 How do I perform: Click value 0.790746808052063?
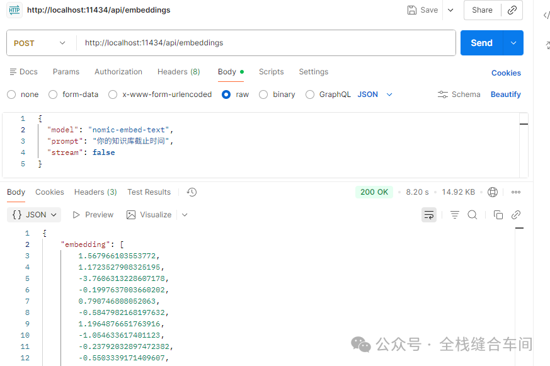point(117,301)
